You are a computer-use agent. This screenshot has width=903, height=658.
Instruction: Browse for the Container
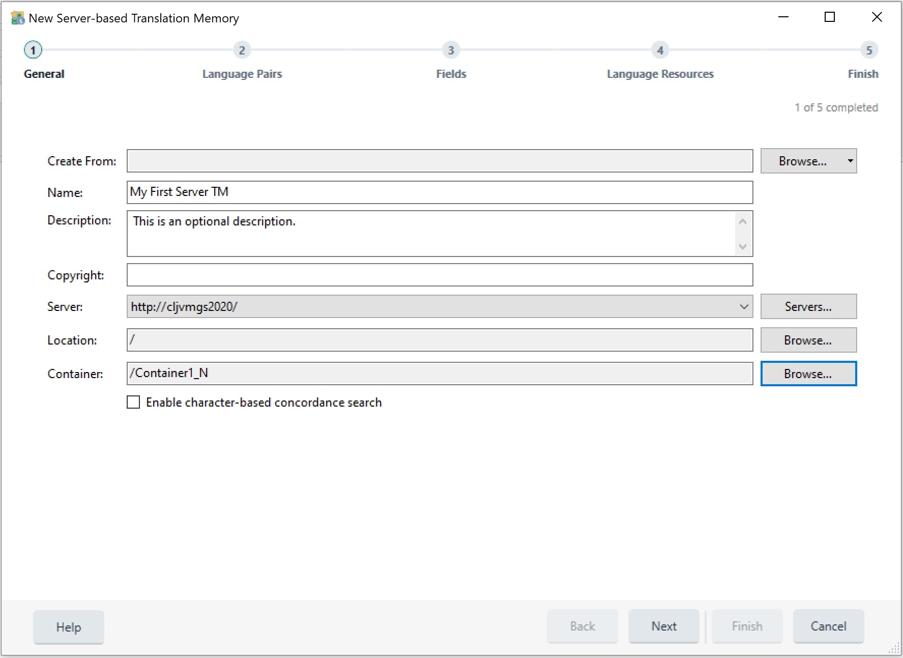(808, 374)
